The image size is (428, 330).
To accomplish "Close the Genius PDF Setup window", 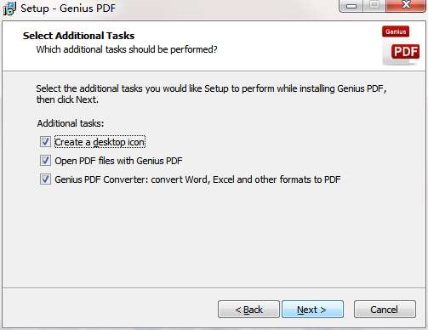I will pyautogui.click(x=406, y=5).
